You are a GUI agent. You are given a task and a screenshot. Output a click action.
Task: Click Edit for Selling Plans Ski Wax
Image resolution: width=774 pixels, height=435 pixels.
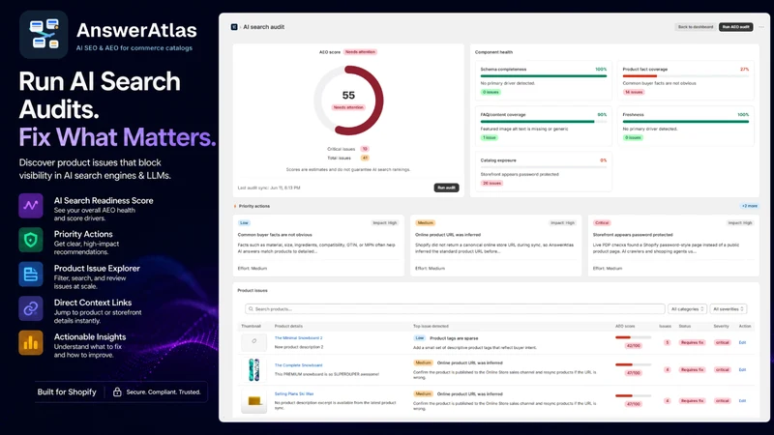[x=742, y=401]
